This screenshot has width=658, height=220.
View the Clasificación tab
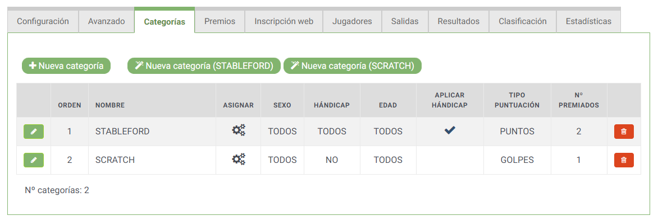(523, 21)
